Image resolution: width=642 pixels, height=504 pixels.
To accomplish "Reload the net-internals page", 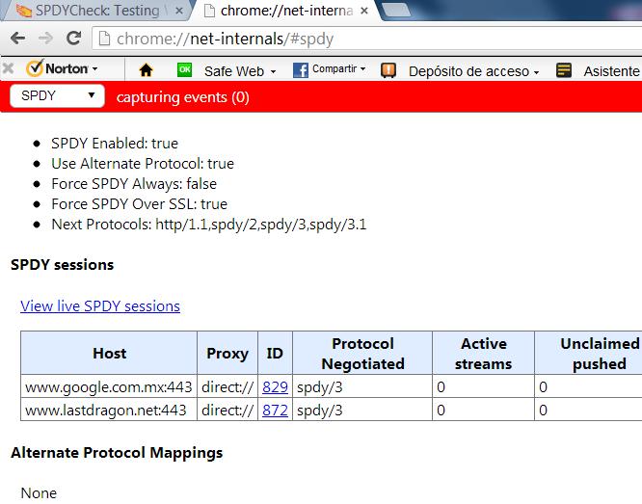I will point(73,40).
